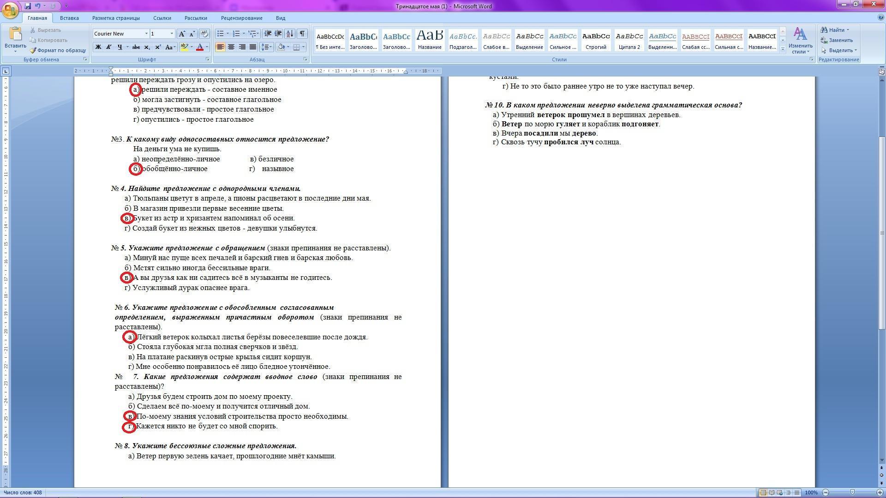Click the Sort (А-Я) icon
Screen dimensions: 886x498
pyautogui.click(x=290, y=34)
